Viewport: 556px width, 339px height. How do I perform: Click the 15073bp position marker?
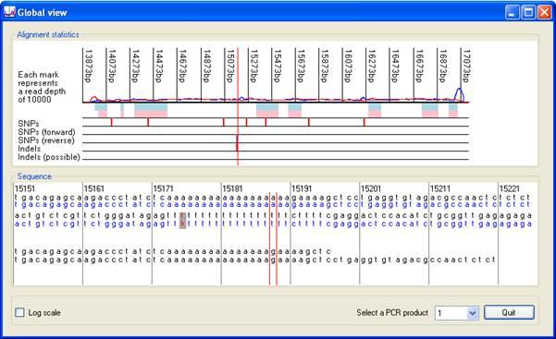pyautogui.click(x=229, y=67)
